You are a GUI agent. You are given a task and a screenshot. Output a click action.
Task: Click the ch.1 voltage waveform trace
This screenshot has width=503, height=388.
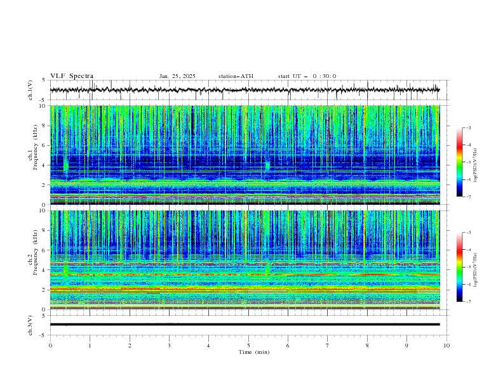click(245, 90)
